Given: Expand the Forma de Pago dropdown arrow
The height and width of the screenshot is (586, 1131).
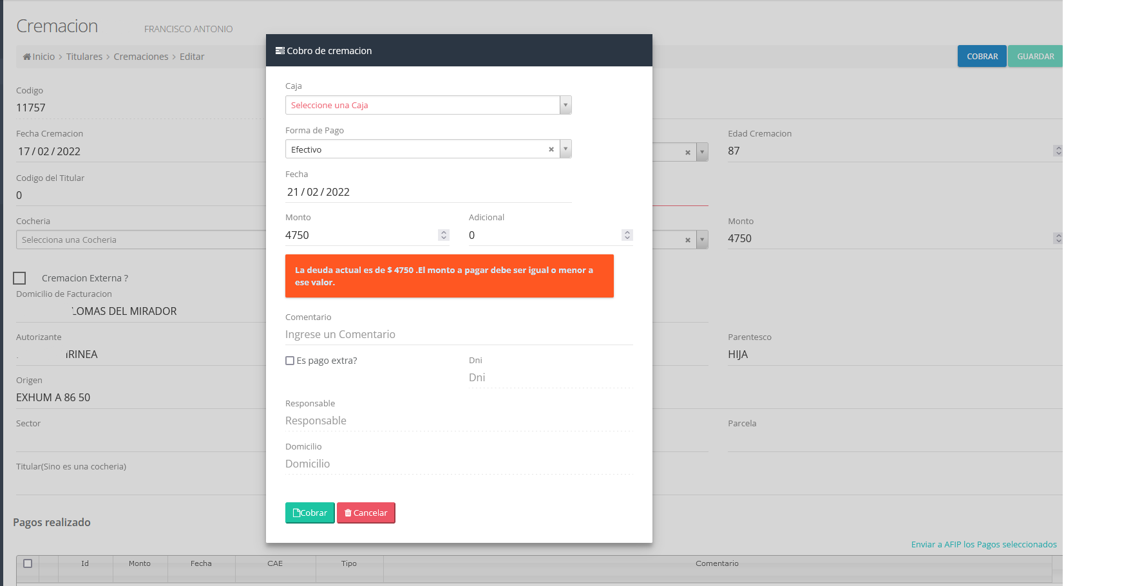Looking at the screenshot, I should coord(565,149).
